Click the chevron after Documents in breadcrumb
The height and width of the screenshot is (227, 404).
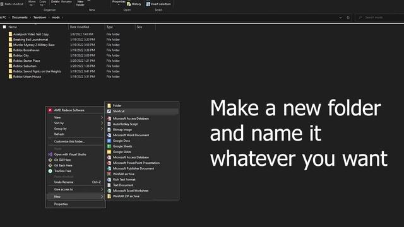coord(30,18)
